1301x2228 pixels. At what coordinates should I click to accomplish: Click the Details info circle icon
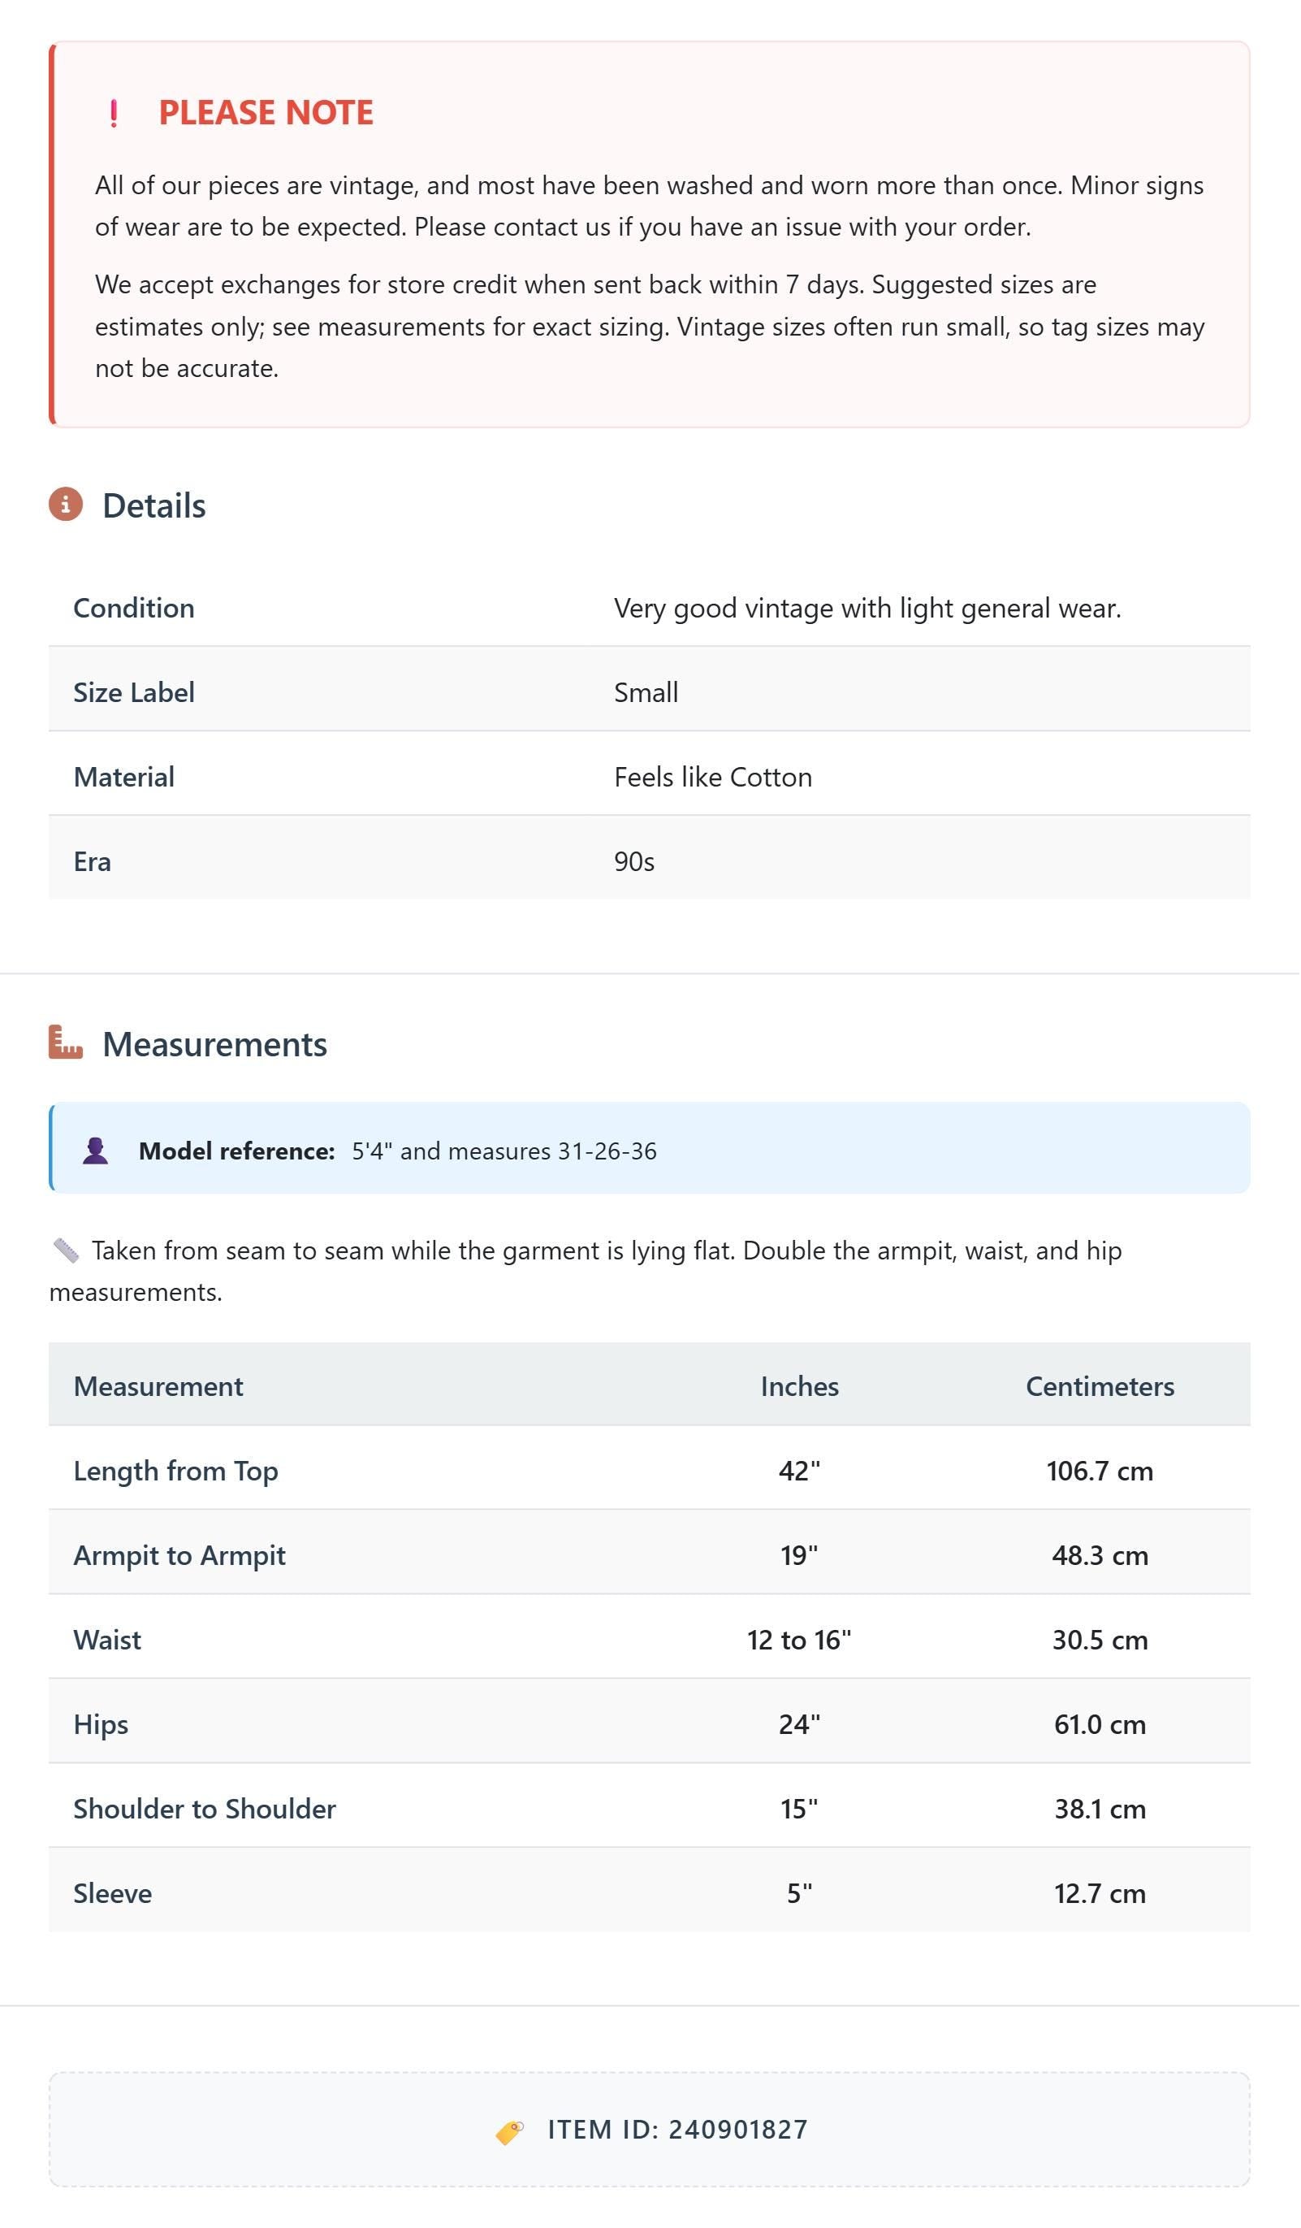pyautogui.click(x=66, y=505)
